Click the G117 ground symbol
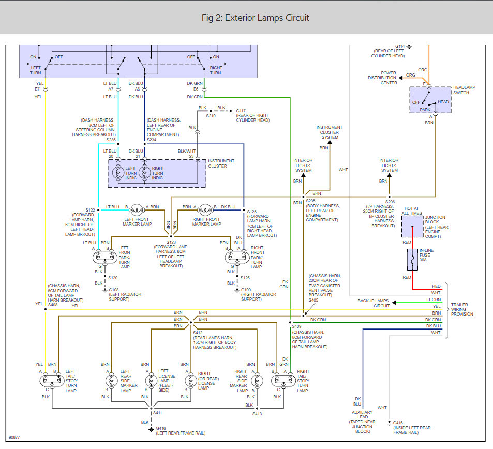This screenshot has height=449, width=493. pos(232,111)
